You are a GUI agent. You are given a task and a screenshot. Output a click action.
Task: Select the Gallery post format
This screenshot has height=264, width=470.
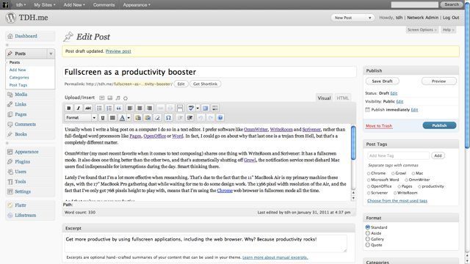click(x=368, y=239)
